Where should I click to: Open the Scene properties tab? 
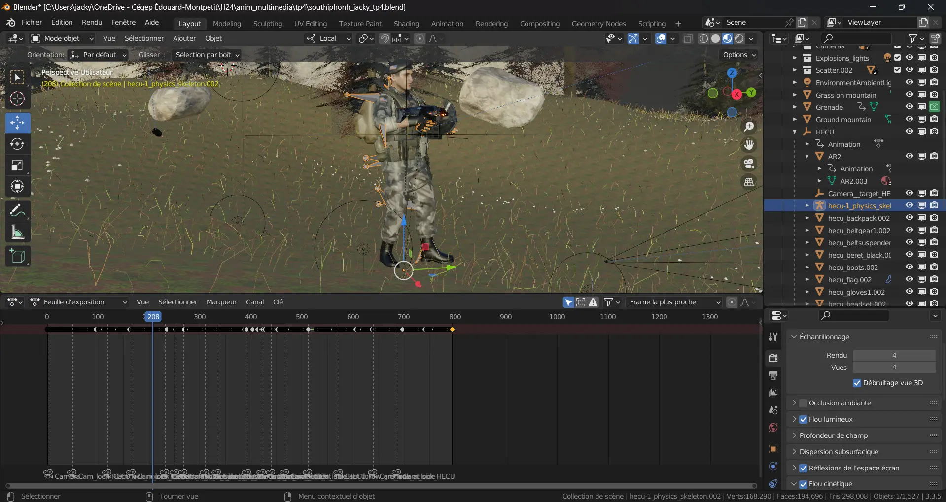[773, 410]
